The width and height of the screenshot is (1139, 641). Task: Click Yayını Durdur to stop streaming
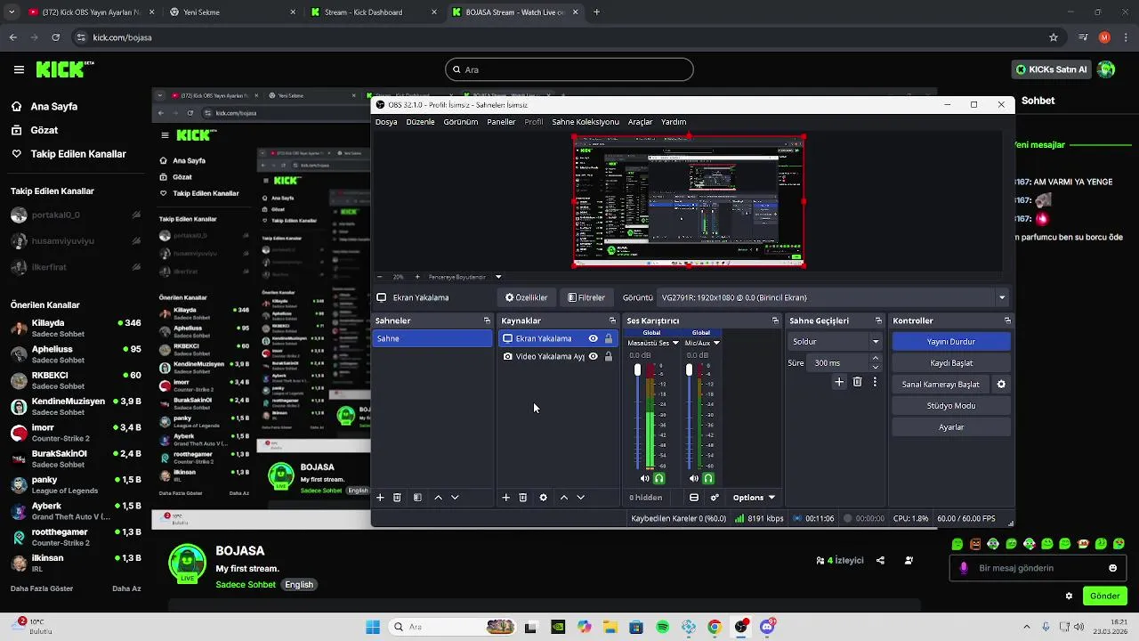click(951, 342)
